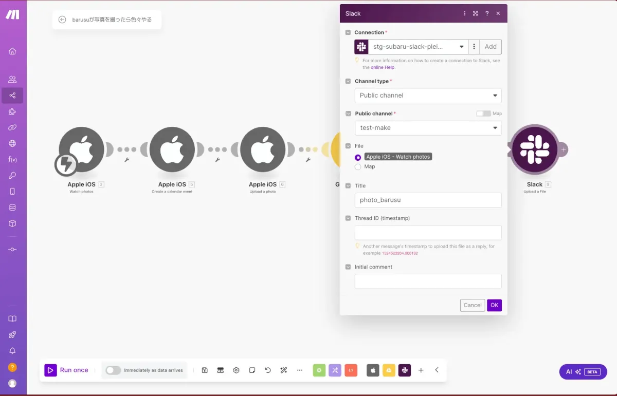Open Scenarios via the share icon in sidebar
Screen dimensions: 617x396
click(x=12, y=96)
